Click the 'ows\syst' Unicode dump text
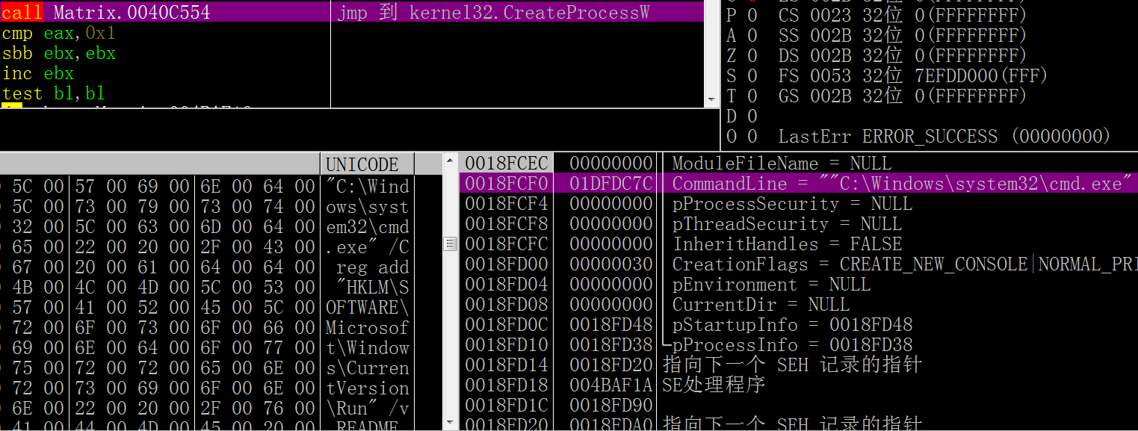This screenshot has width=1138, height=431. pyautogui.click(x=368, y=205)
